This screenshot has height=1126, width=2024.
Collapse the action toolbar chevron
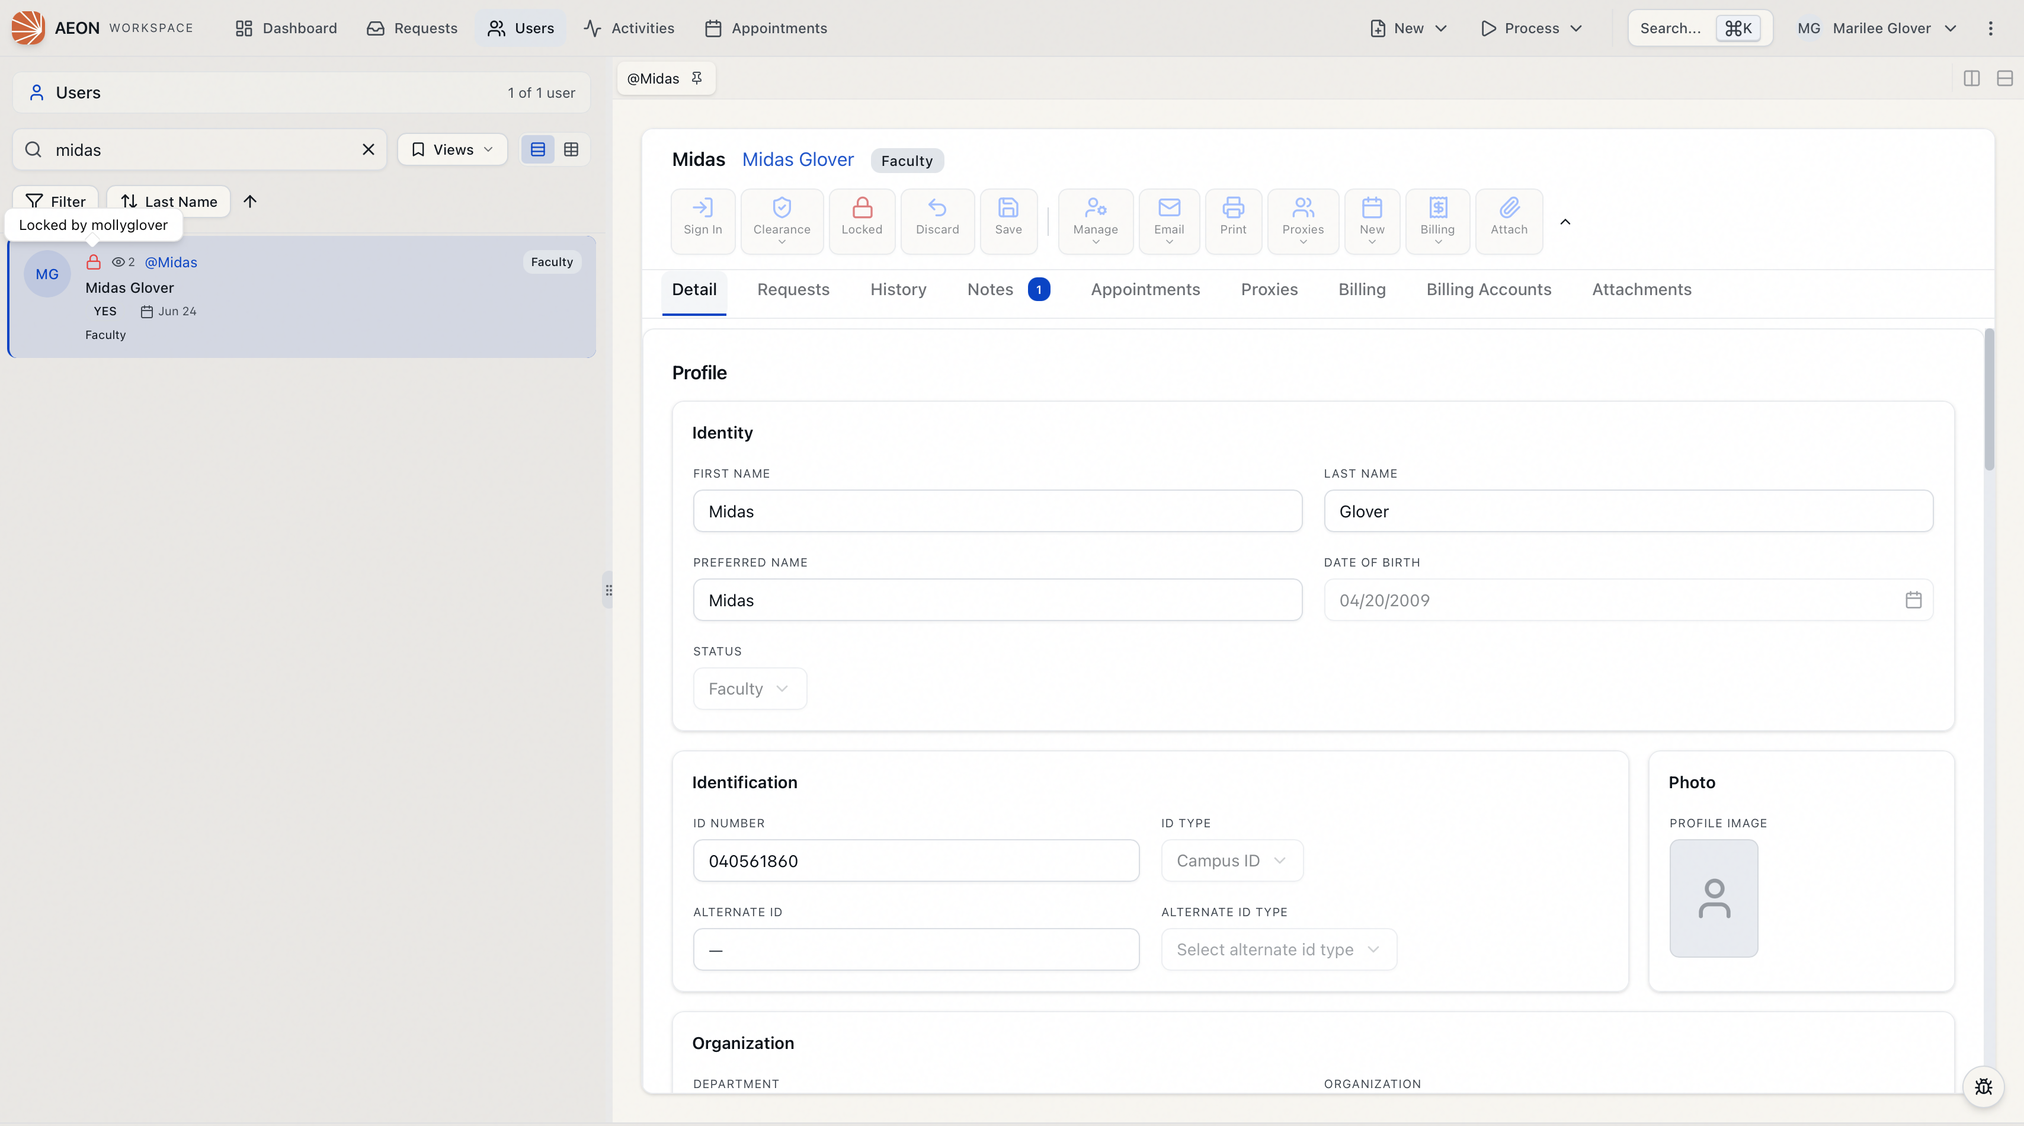pos(1565,222)
